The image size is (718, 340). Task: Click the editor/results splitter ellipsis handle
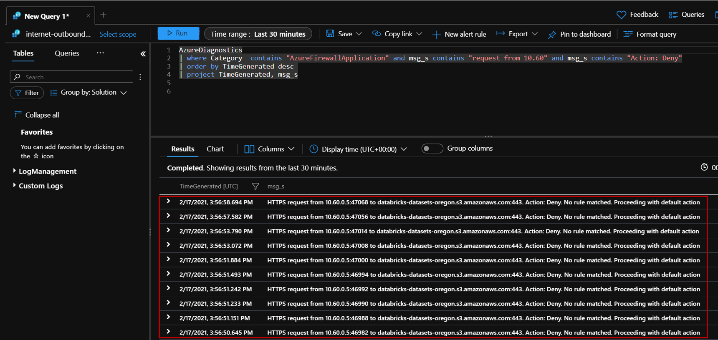click(488, 136)
